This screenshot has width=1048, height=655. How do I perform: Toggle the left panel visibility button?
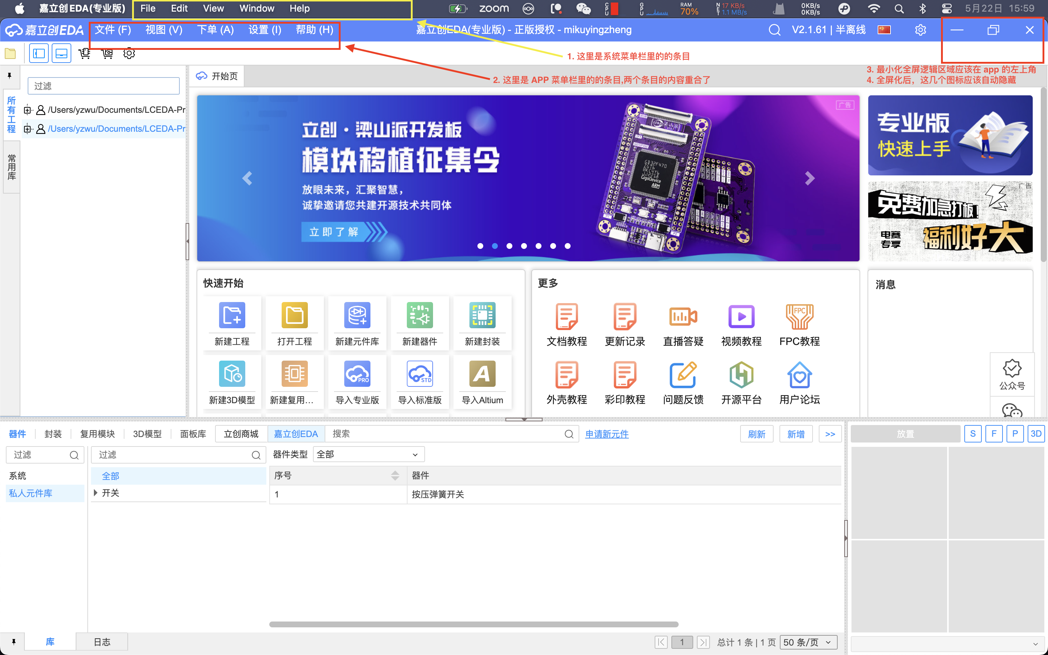tap(39, 53)
